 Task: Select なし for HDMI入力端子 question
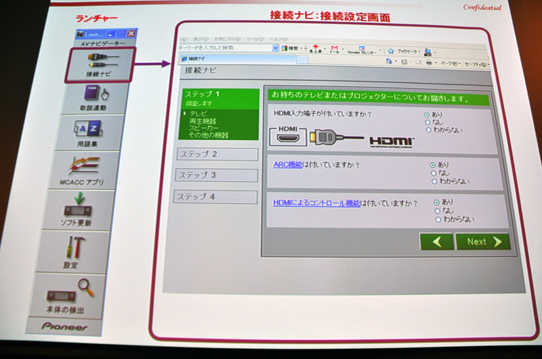(x=428, y=122)
